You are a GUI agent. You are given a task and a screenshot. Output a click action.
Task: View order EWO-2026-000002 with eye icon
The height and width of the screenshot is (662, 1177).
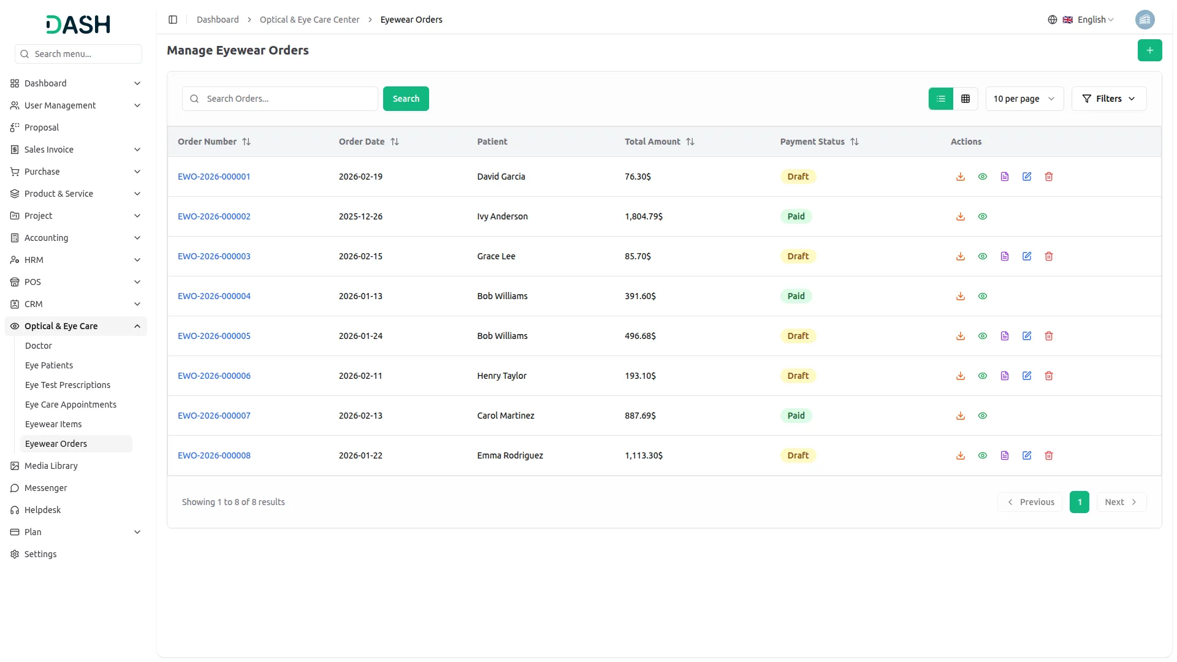pyautogui.click(x=983, y=216)
